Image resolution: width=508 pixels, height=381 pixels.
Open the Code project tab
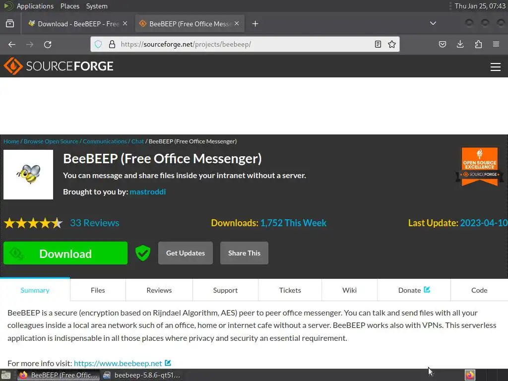point(479,290)
